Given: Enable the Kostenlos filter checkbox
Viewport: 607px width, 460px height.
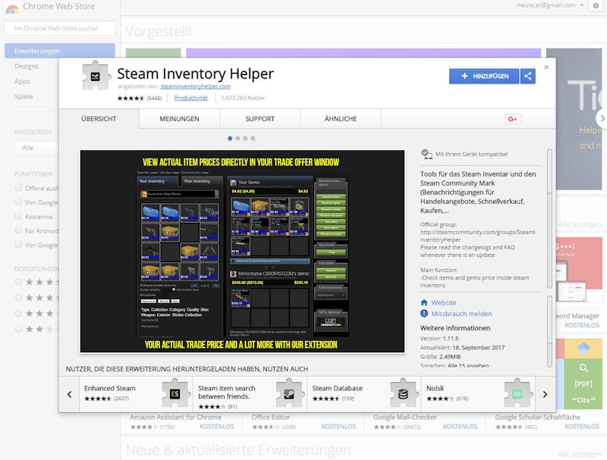Looking at the screenshot, I should point(19,216).
